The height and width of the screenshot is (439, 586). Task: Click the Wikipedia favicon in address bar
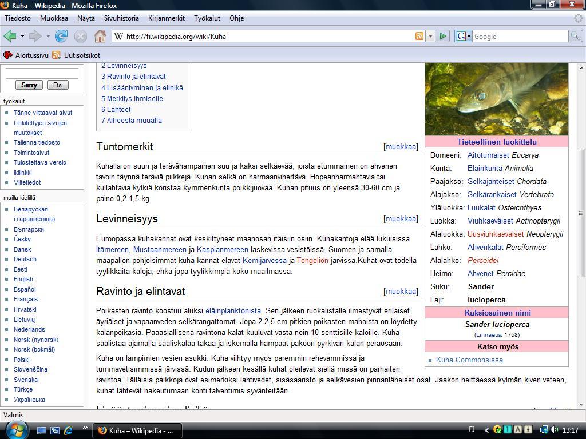(x=118, y=36)
